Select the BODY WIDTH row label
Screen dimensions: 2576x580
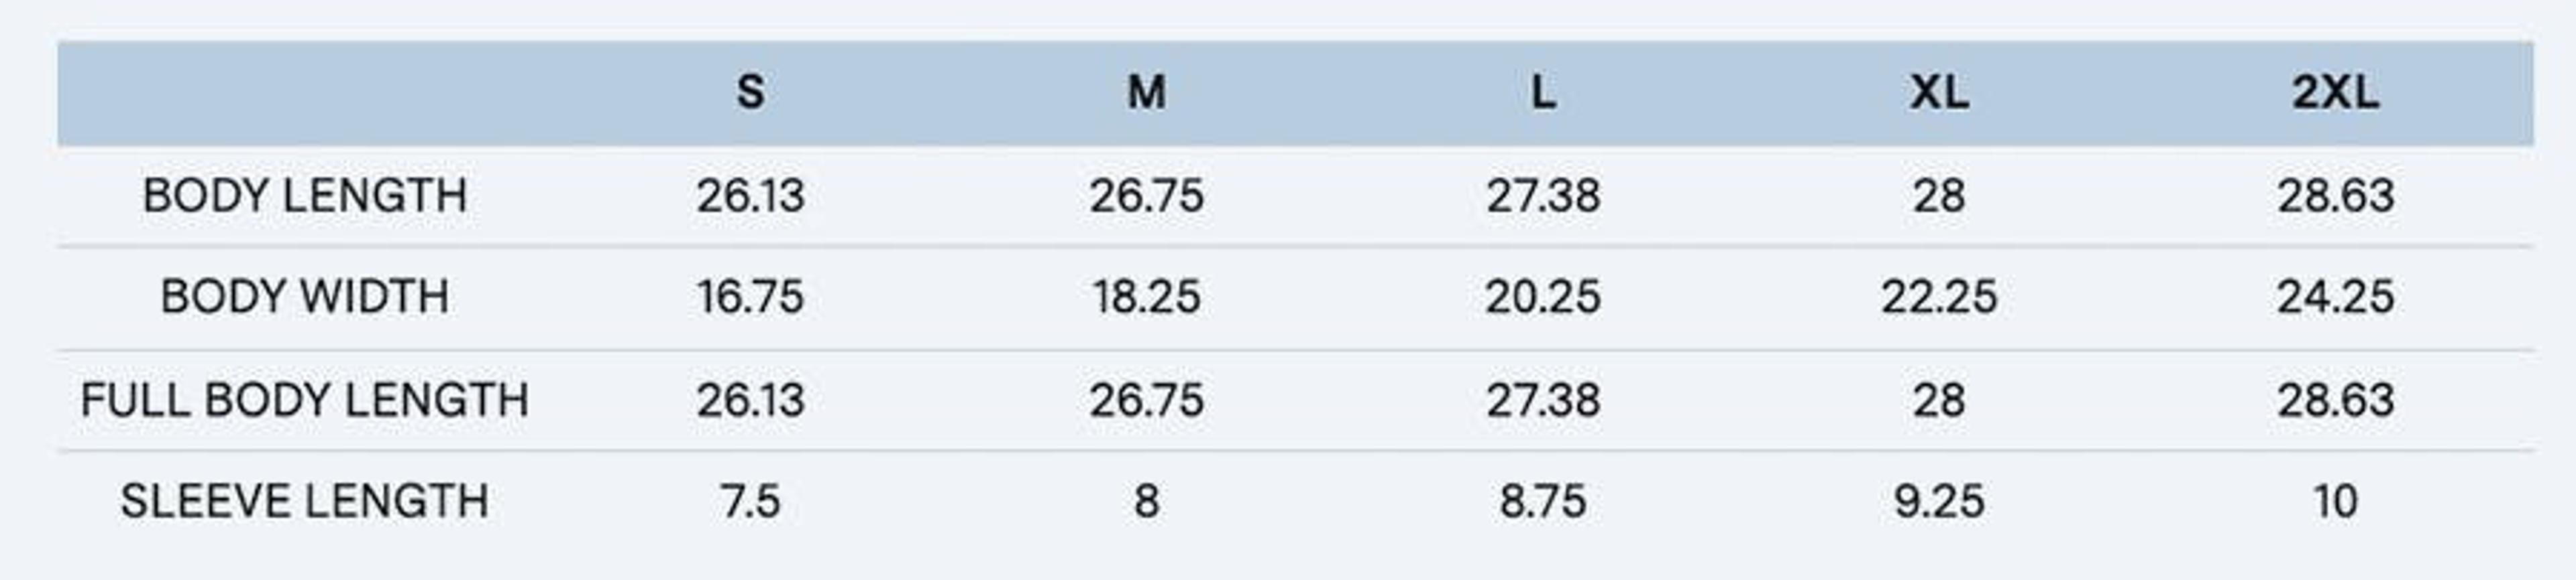305,297
